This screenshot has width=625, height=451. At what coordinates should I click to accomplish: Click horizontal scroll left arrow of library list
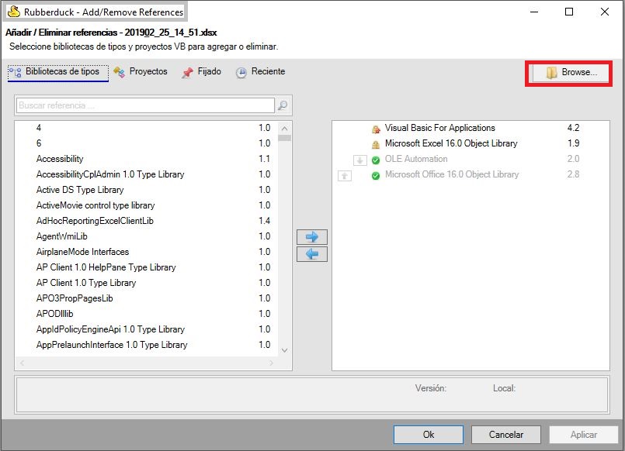(23, 363)
